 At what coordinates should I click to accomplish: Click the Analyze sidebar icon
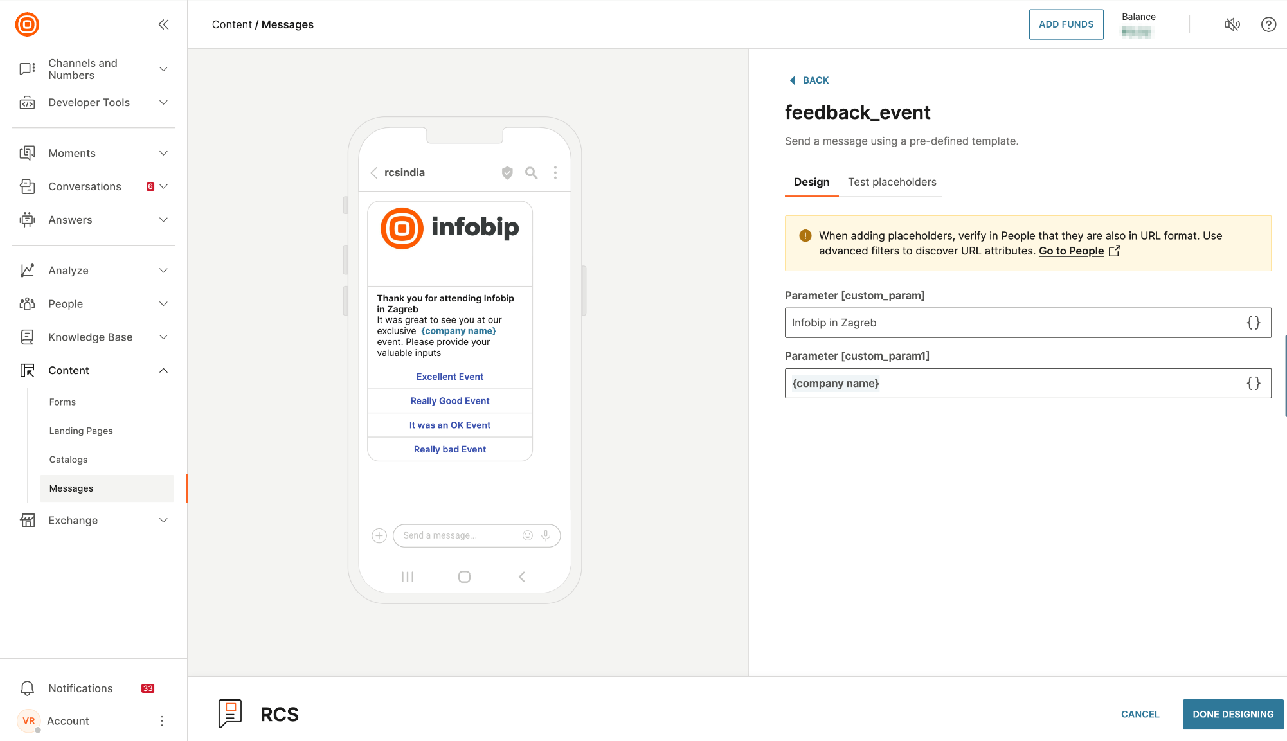coord(26,270)
